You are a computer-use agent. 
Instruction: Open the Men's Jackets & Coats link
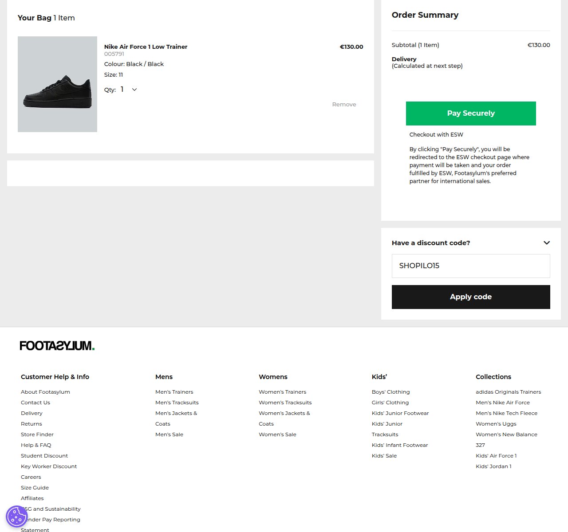coord(176,419)
